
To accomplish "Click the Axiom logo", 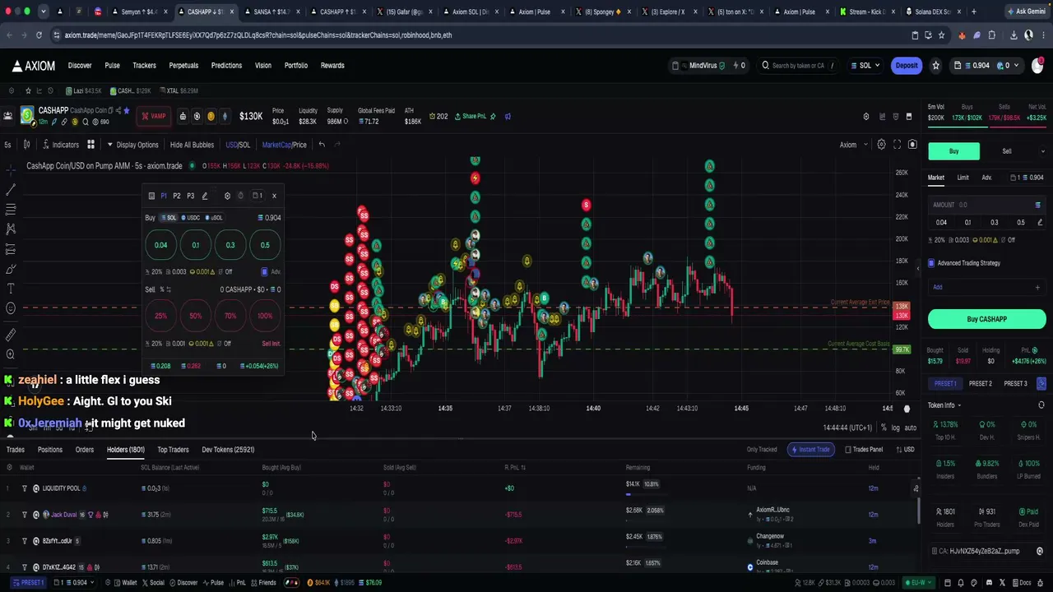I will click(34, 66).
